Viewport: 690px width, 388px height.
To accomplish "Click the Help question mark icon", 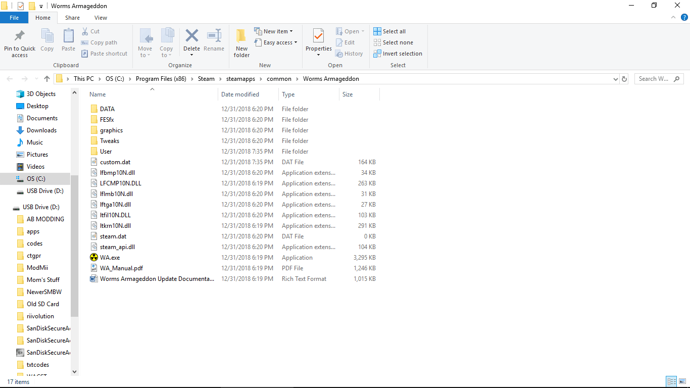I will (684, 18).
